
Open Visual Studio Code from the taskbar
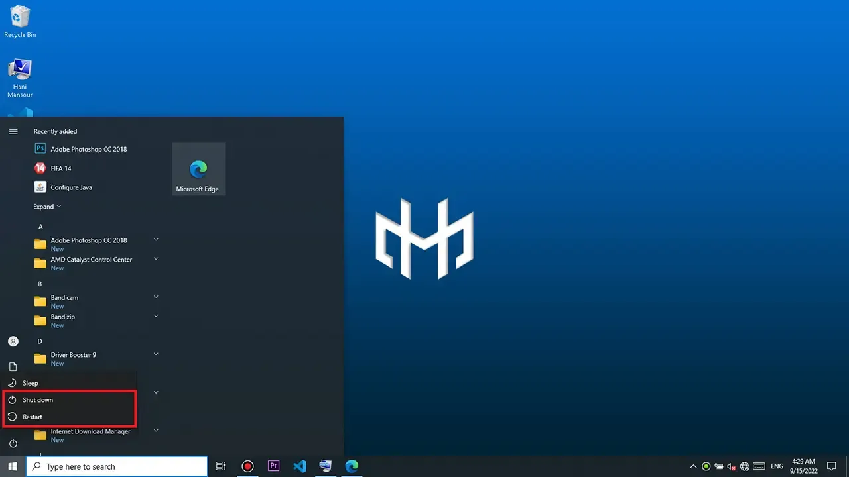(x=300, y=466)
